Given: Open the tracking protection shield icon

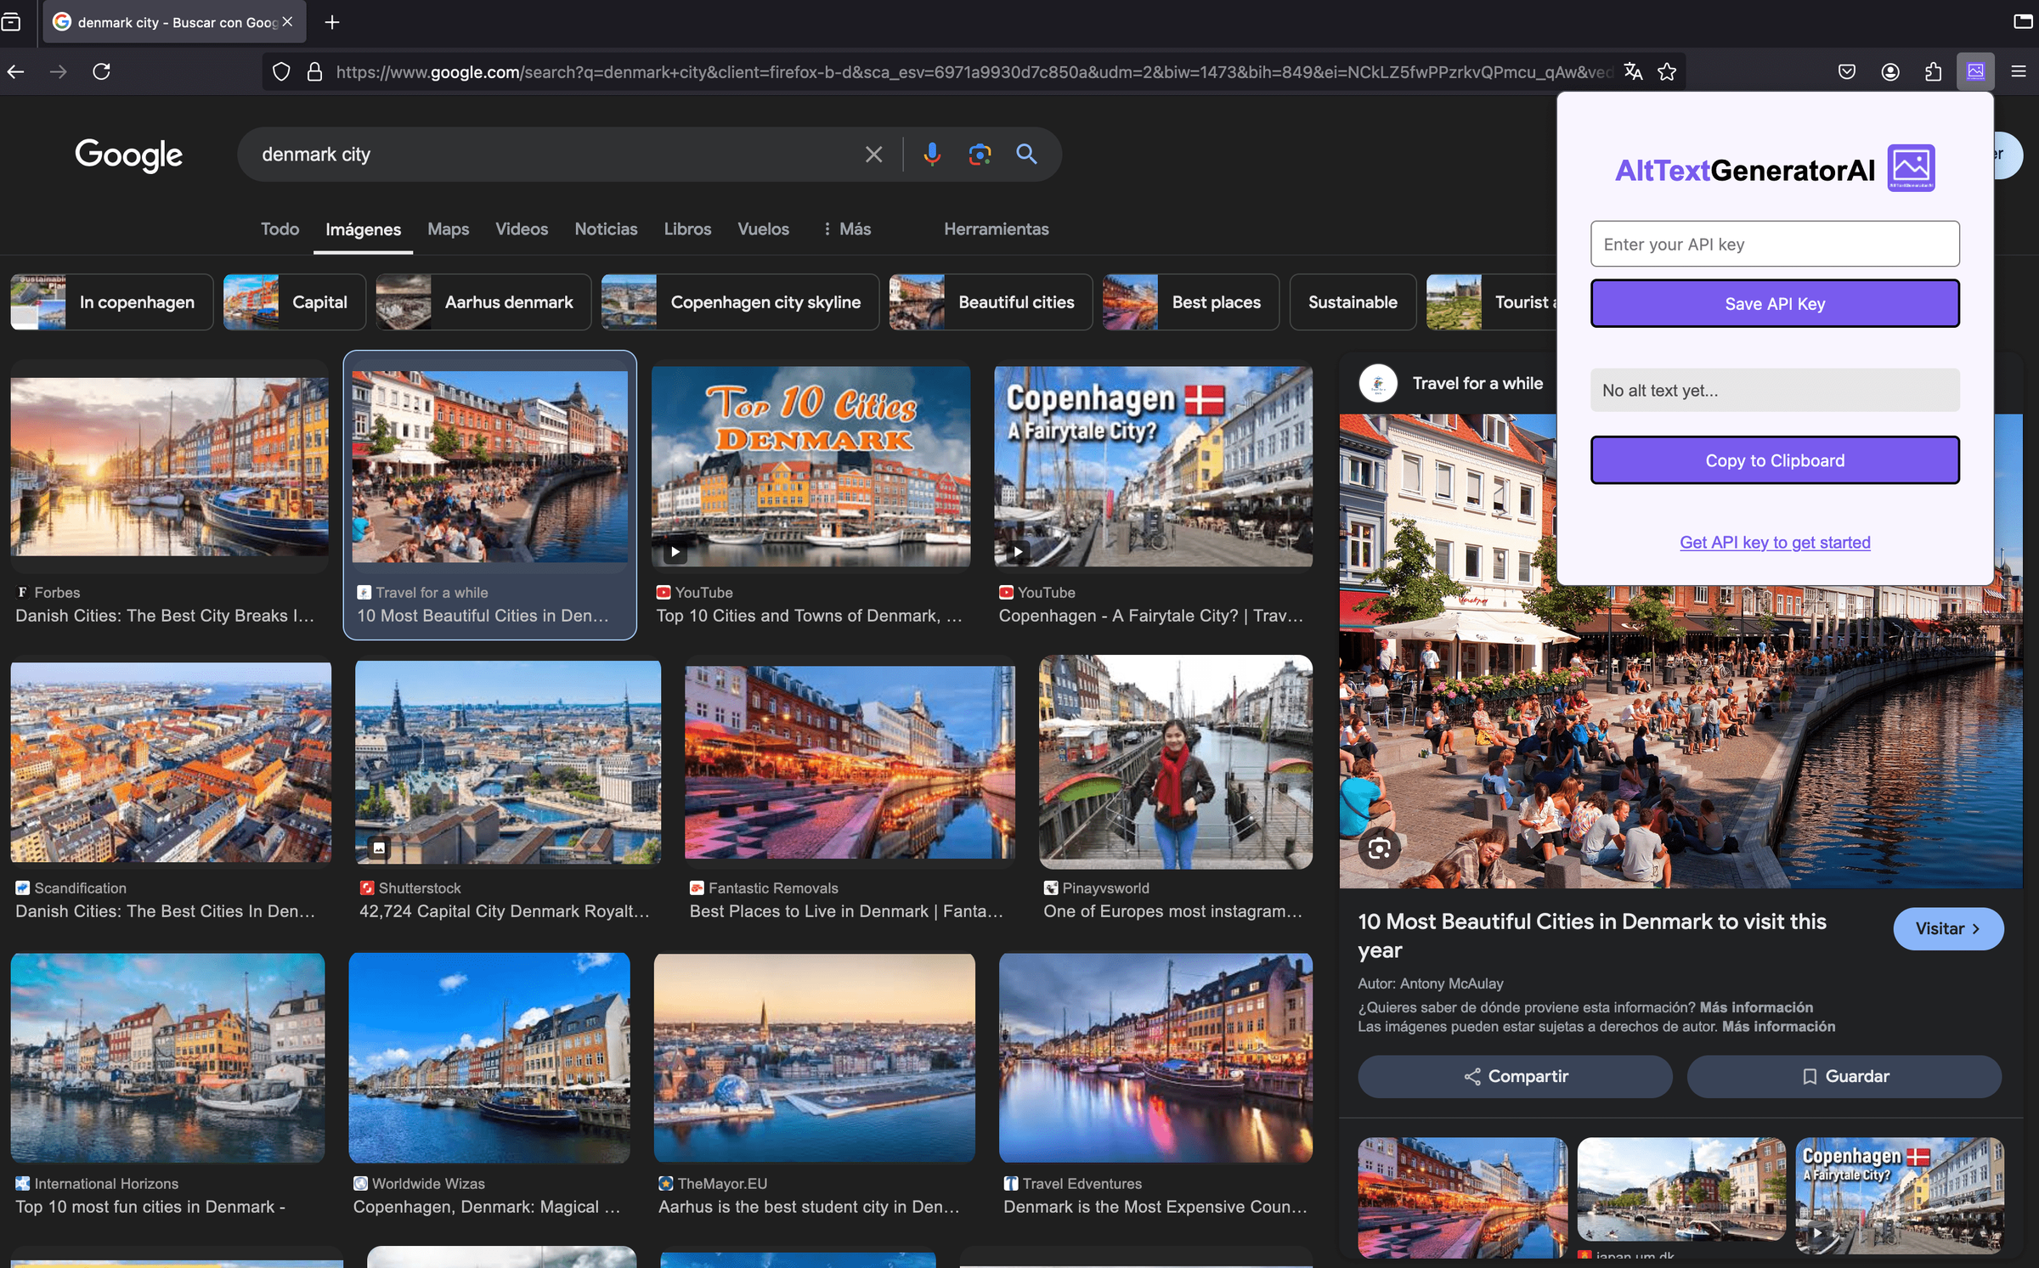Looking at the screenshot, I should [x=281, y=72].
